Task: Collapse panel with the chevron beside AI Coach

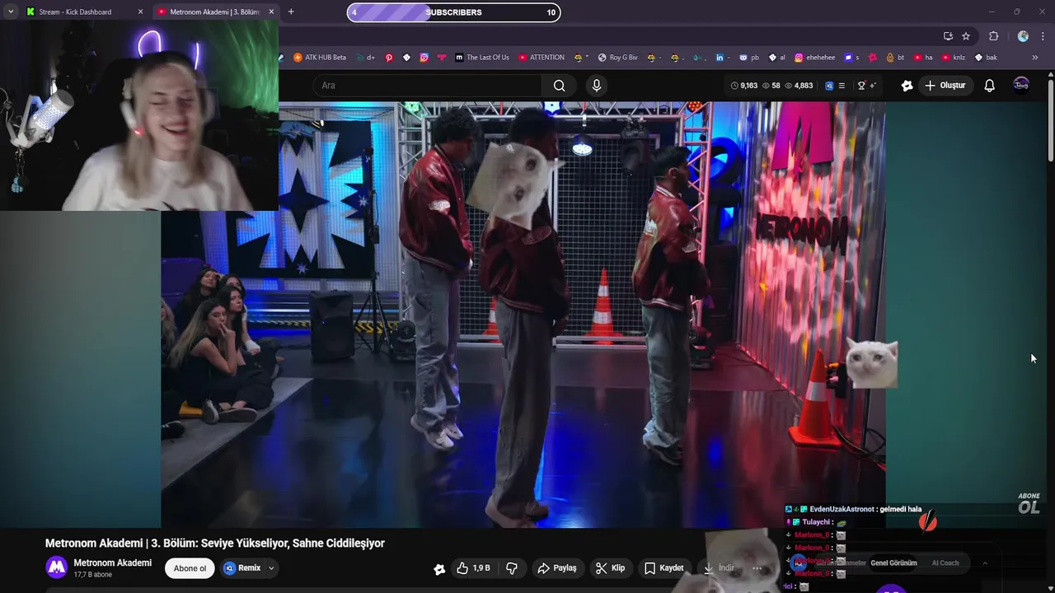Action: click(984, 563)
